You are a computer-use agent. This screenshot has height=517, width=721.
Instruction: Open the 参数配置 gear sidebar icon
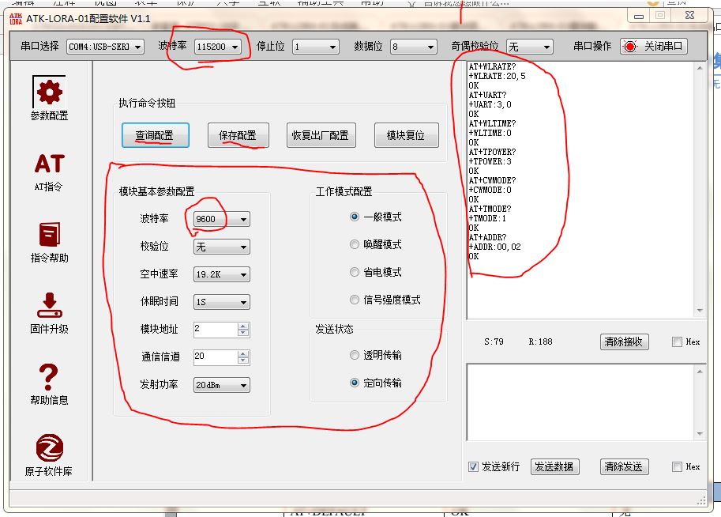(x=49, y=92)
